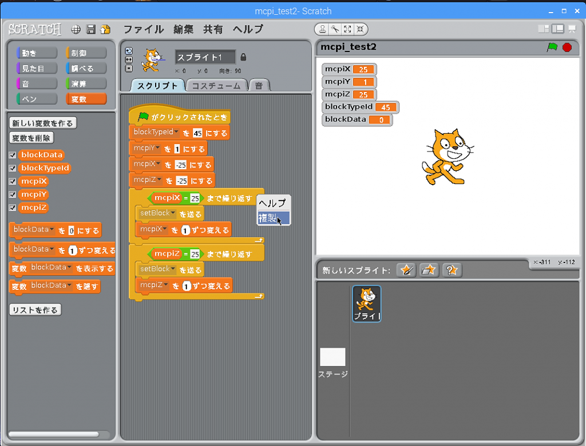The width and height of the screenshot is (586, 446).
Task: Switch to the コスチューム tab
Action: point(216,86)
